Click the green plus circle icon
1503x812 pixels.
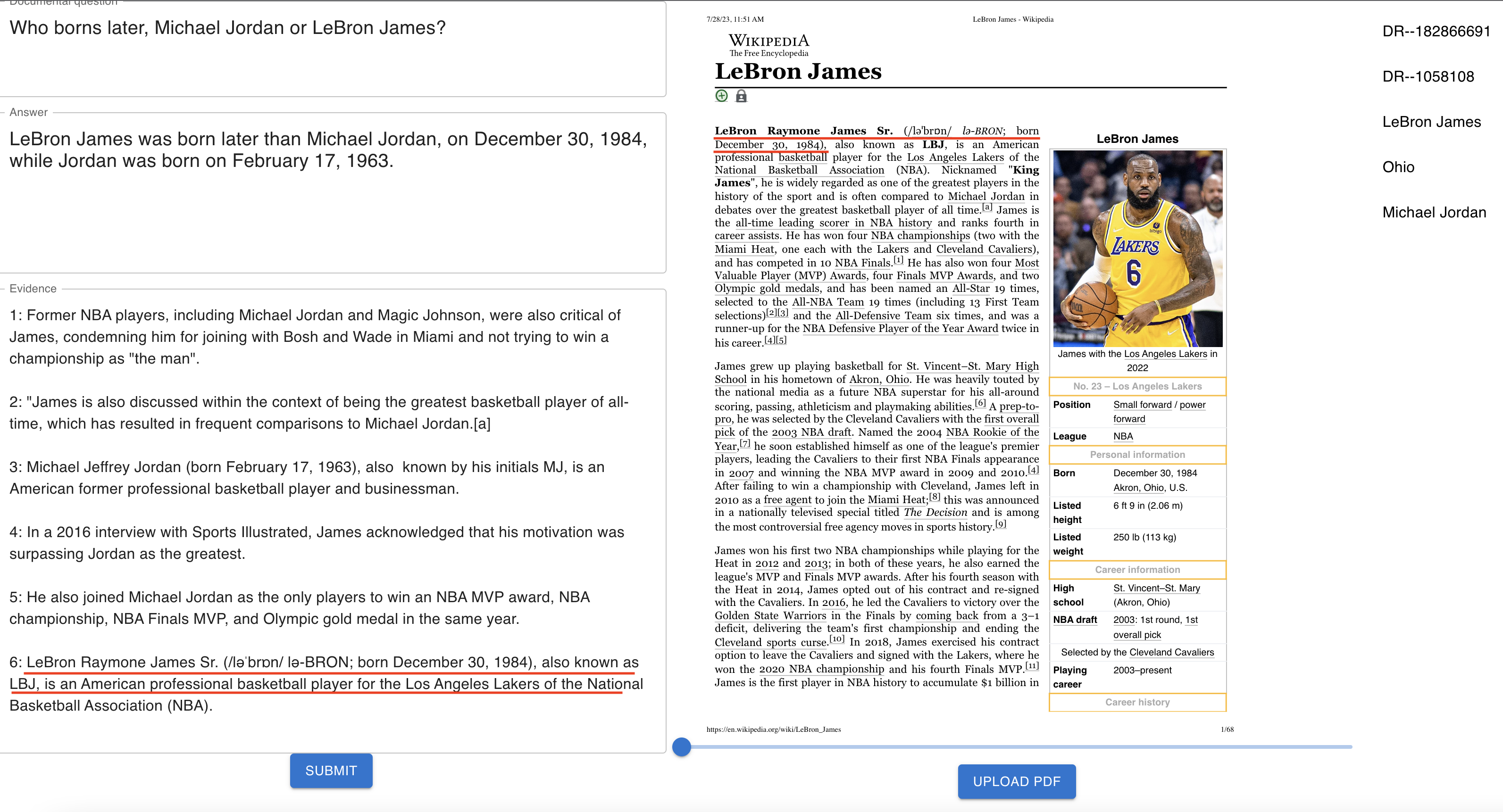(721, 96)
